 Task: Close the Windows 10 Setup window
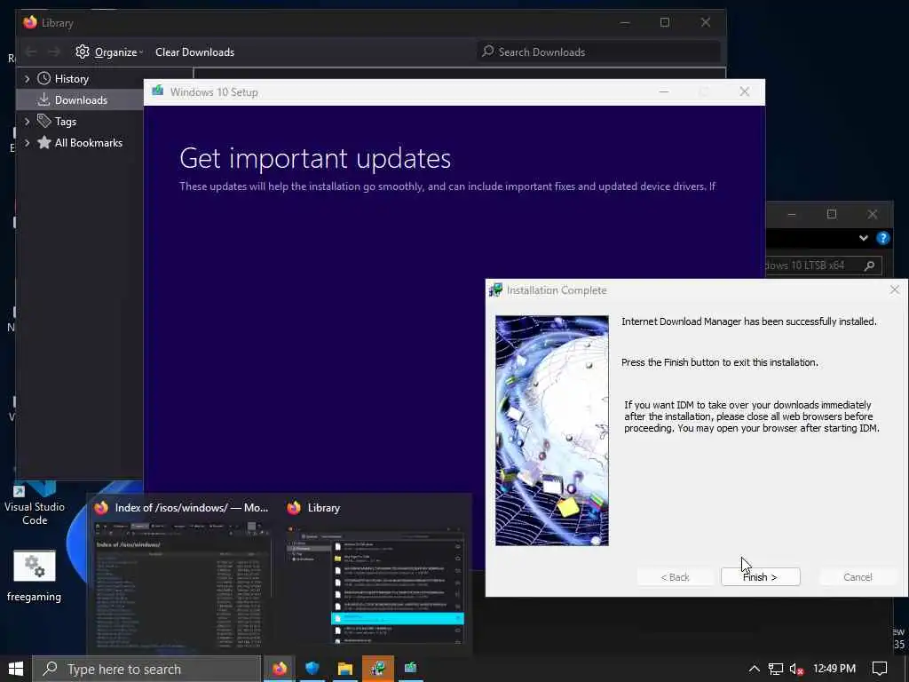[x=745, y=91]
